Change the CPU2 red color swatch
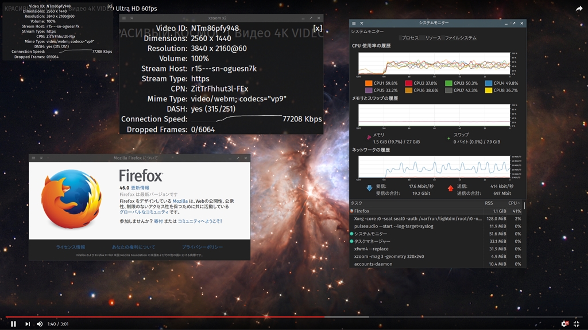Viewport: 588px width, 330px height. pos(409,83)
